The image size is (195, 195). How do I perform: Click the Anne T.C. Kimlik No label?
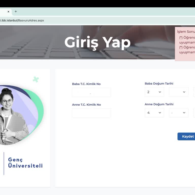pos(86,105)
